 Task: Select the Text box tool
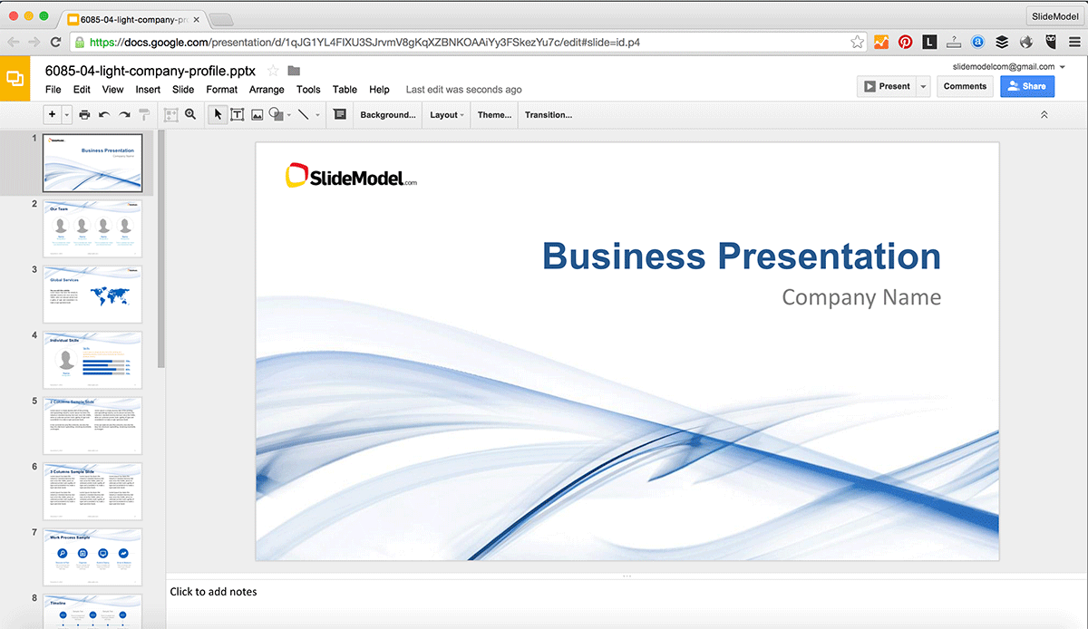[x=238, y=114]
